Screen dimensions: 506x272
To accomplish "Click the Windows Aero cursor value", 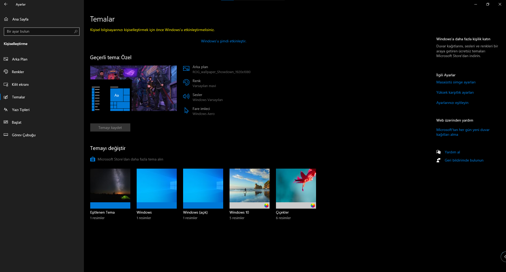I will (203, 114).
